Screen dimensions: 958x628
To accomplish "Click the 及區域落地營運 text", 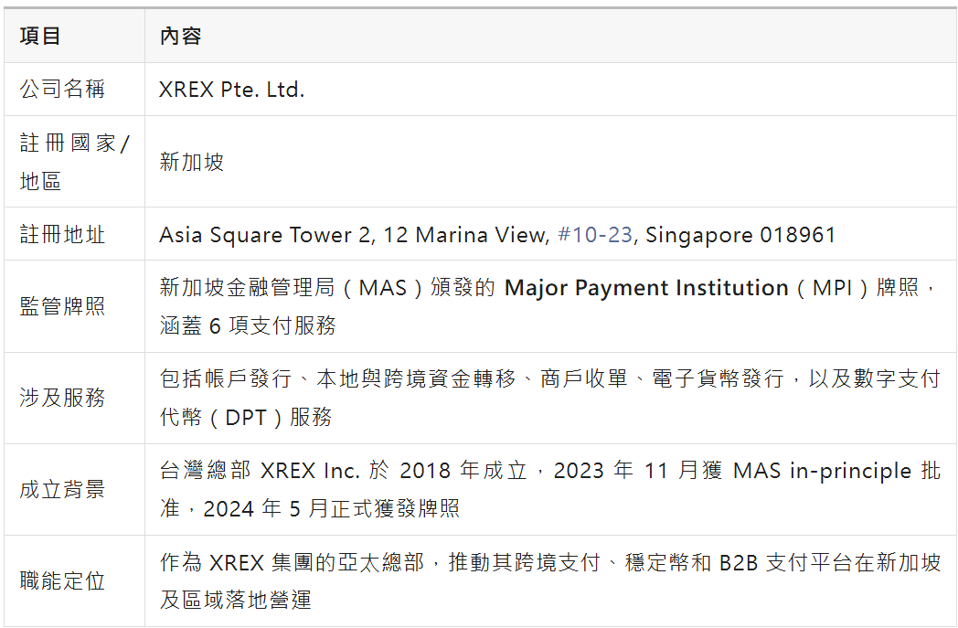I will [236, 600].
